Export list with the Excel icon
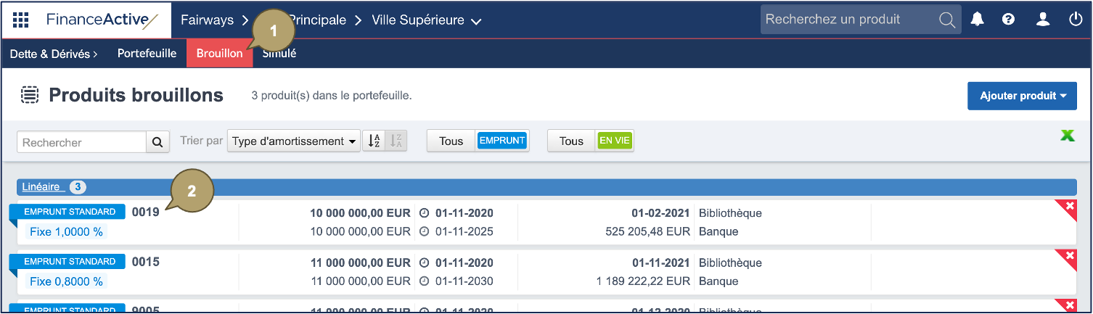The height and width of the screenshot is (314, 1093). pyautogui.click(x=1067, y=136)
